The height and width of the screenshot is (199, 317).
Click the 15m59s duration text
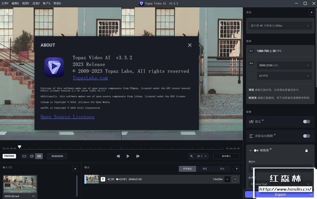click(x=218, y=179)
